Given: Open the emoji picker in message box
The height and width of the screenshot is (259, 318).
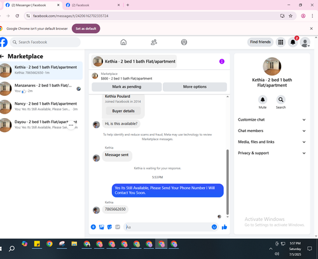Looking at the screenshot, I should coord(214,227).
